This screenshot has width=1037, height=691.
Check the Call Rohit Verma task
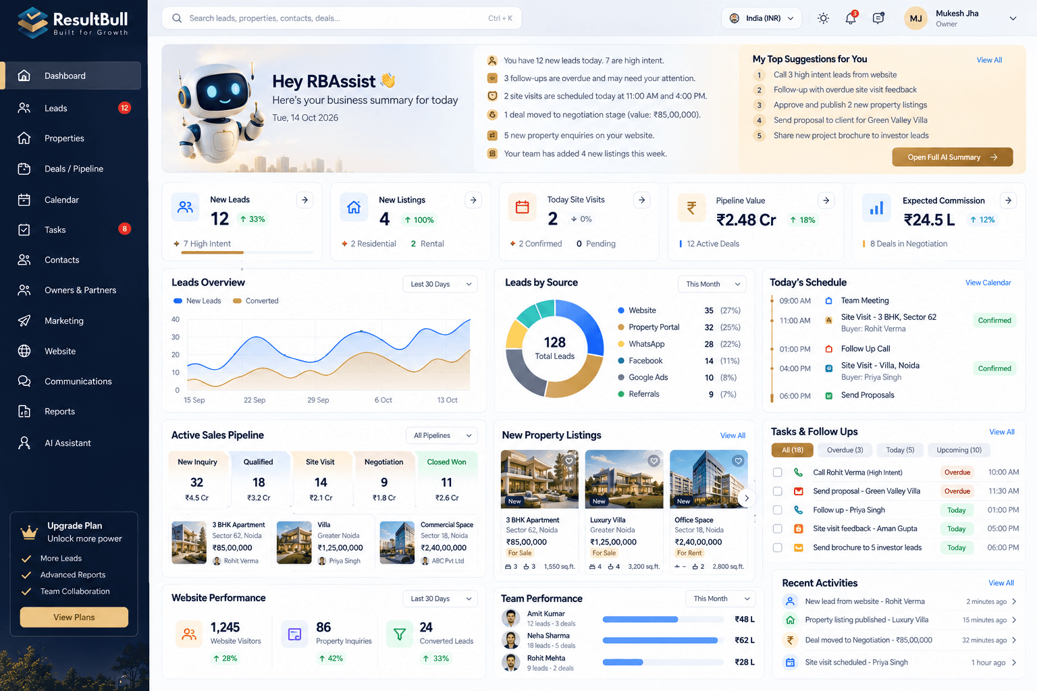(x=778, y=472)
